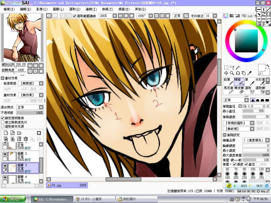Delete the selected layer with trash icon

click(26, 139)
